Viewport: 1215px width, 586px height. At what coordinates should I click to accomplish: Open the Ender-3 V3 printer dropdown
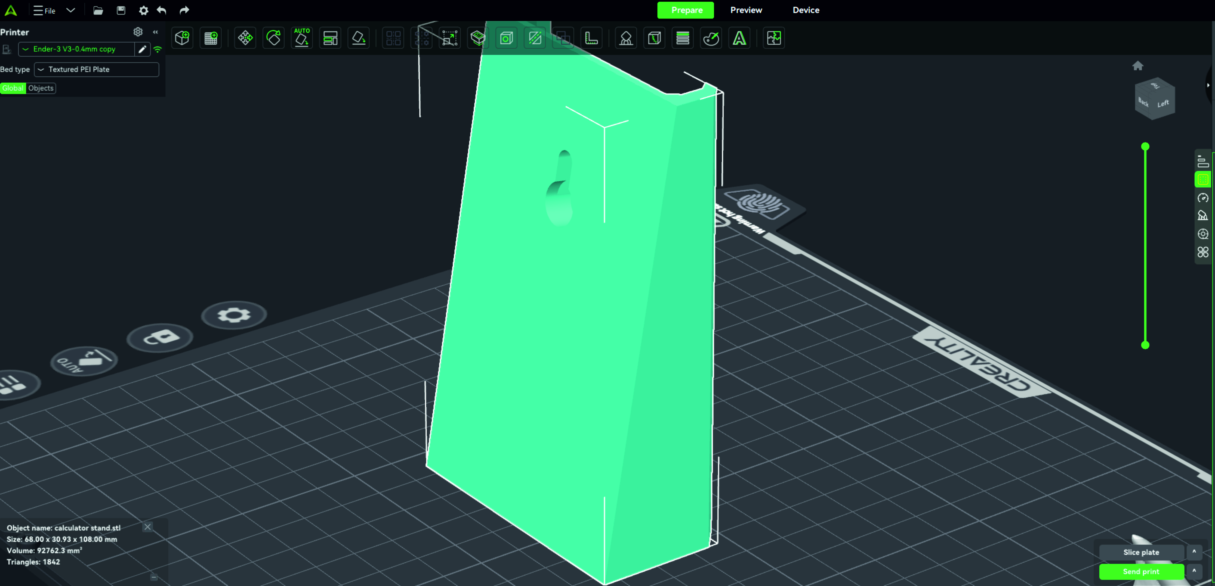(x=76, y=49)
